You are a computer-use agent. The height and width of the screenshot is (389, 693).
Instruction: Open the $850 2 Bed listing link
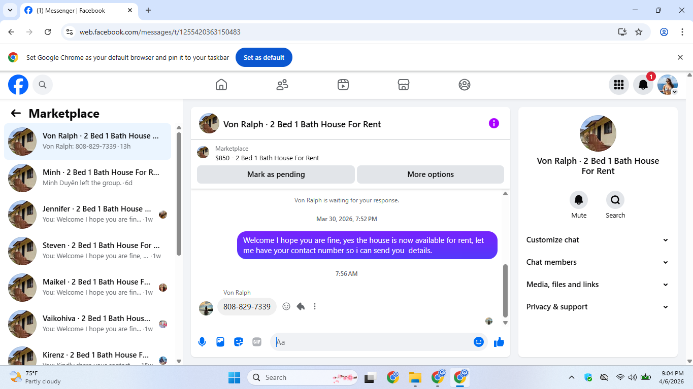point(267,158)
